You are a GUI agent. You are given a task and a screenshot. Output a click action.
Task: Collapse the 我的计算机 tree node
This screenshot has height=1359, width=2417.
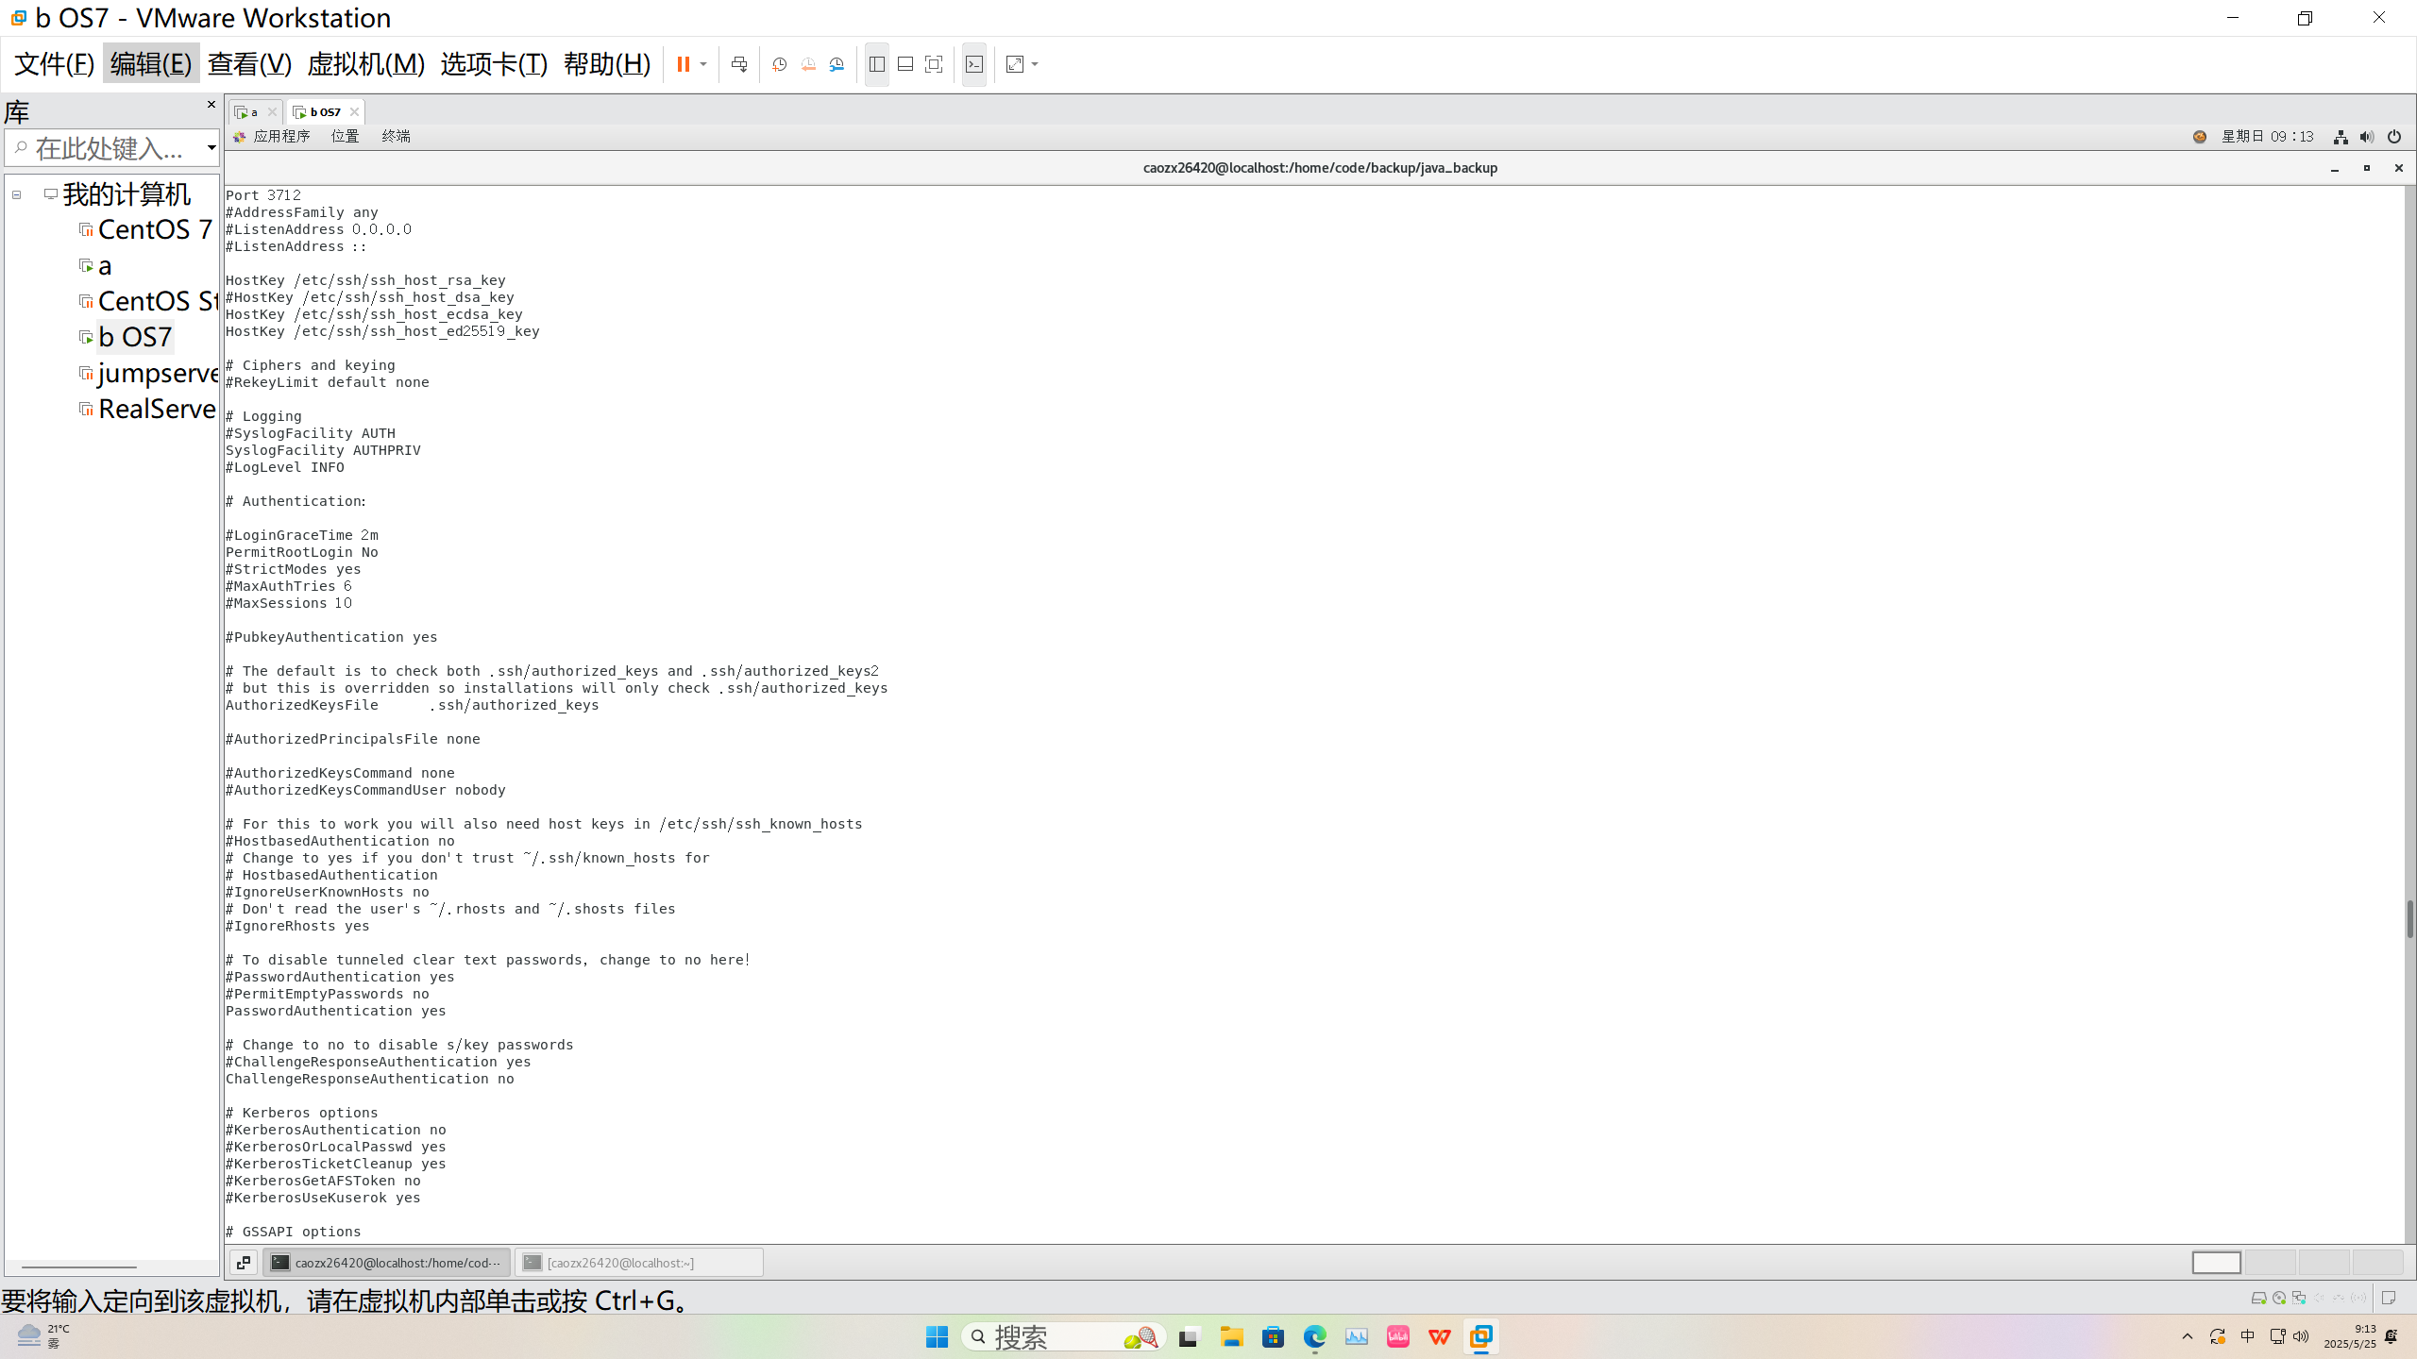(x=17, y=195)
